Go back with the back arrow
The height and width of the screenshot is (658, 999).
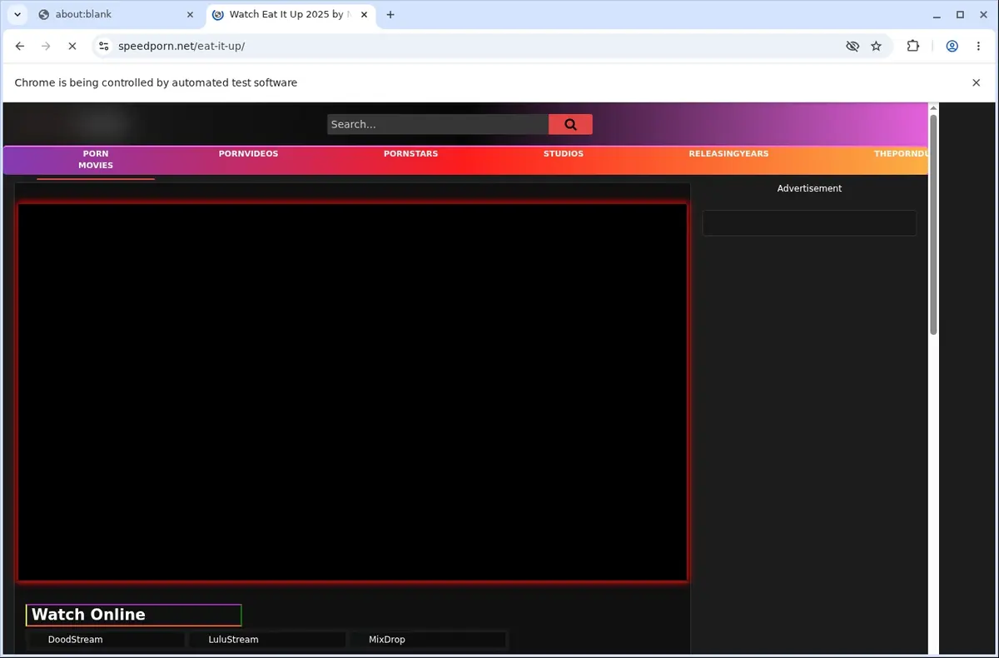tap(20, 47)
